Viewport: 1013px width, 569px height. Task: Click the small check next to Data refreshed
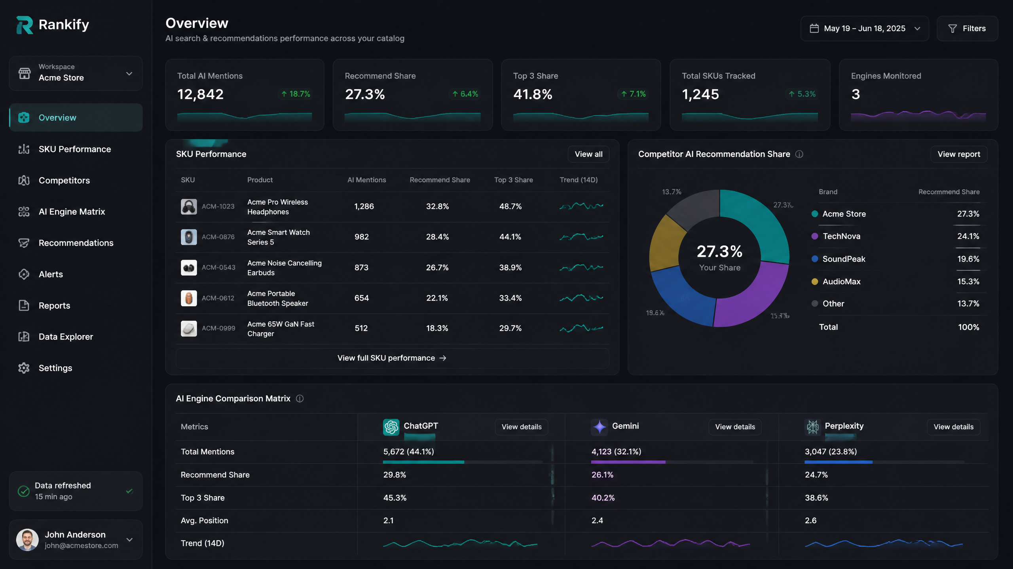(x=129, y=491)
